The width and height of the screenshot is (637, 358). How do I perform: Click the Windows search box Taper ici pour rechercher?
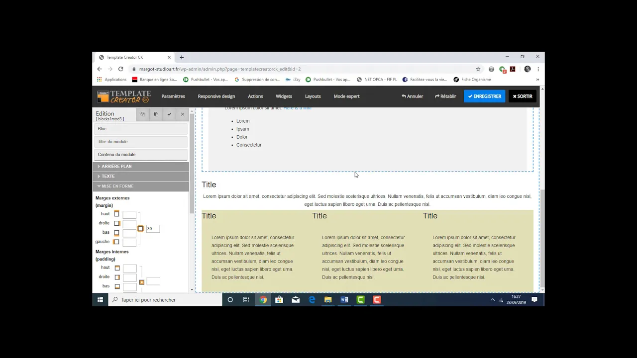pos(165,300)
